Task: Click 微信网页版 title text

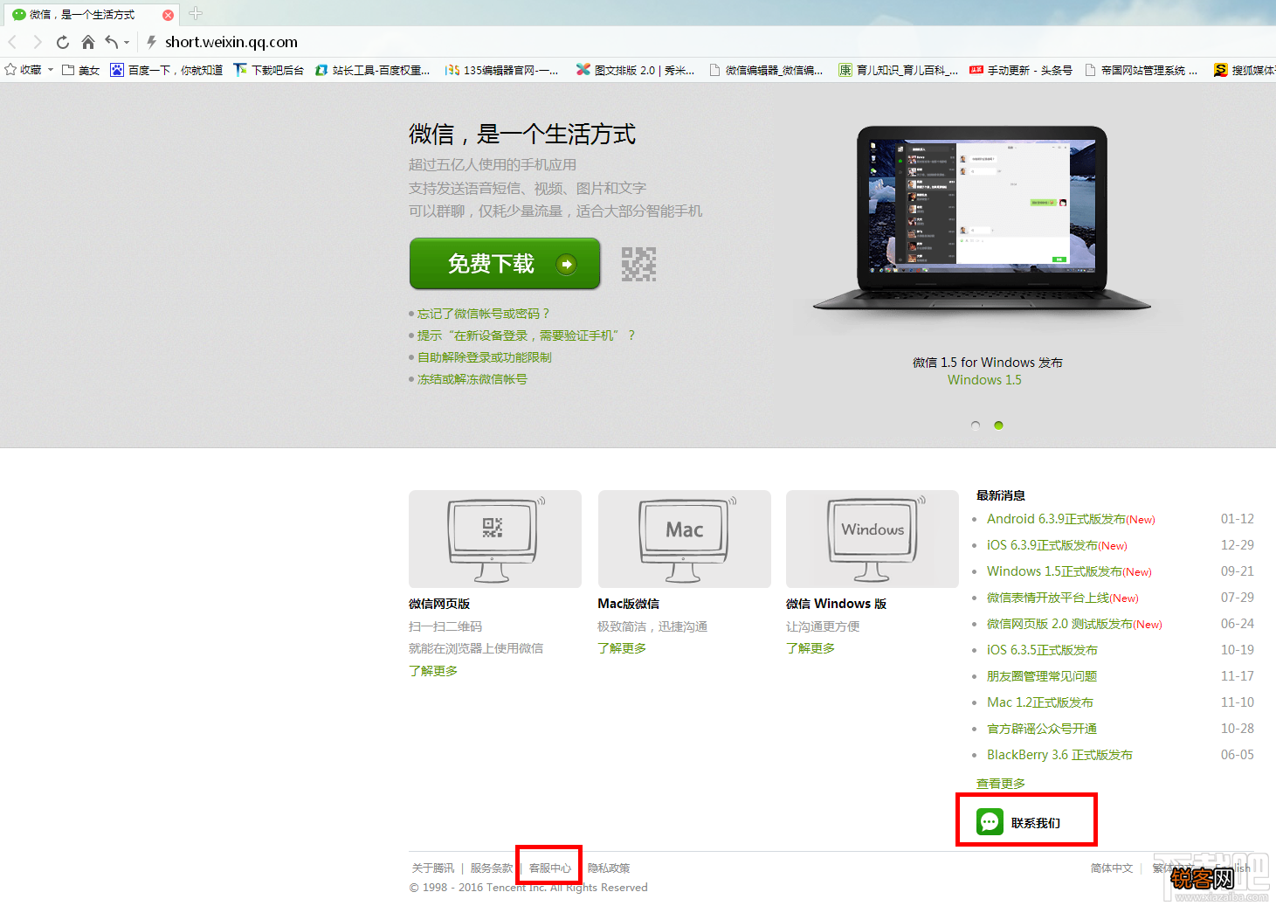Action: (x=439, y=604)
